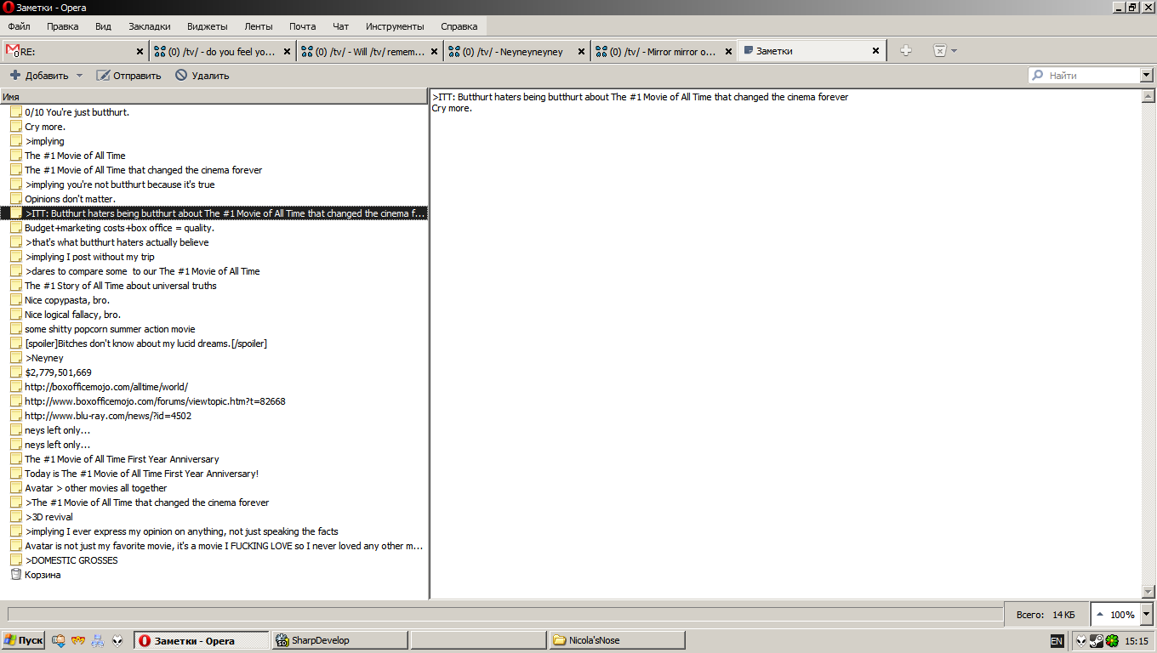Click the green ICQ flower tray icon
This screenshot has height=653, width=1157.
pyautogui.click(x=1111, y=640)
